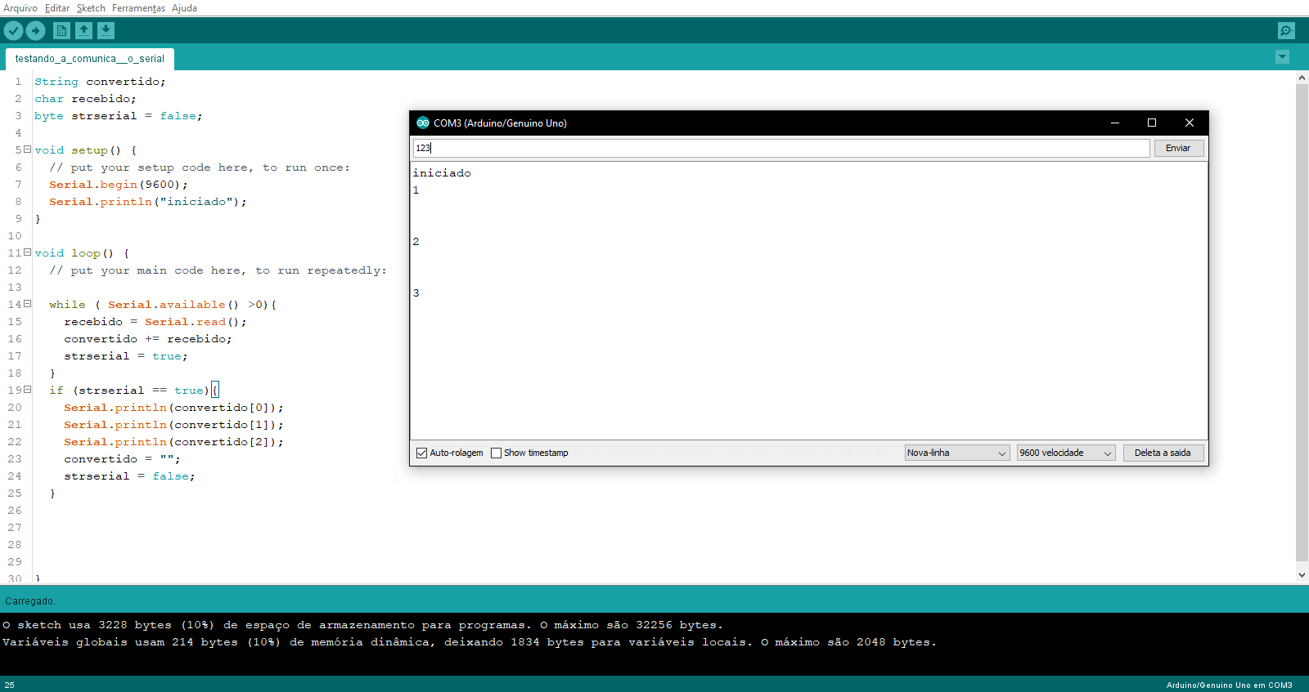This screenshot has height=692, width=1309.
Task: Click the 'recebido = Serial.read();' line
Action: (155, 322)
